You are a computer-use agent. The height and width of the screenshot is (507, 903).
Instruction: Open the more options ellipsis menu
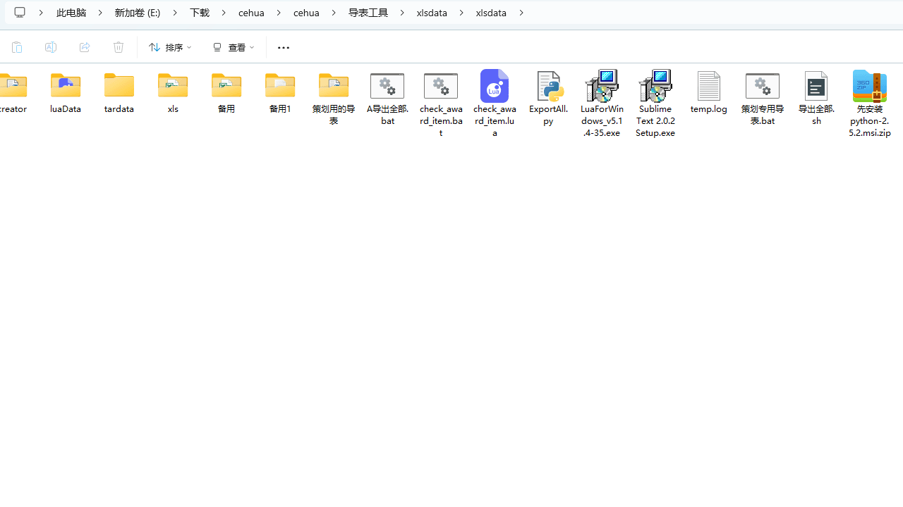(x=284, y=47)
